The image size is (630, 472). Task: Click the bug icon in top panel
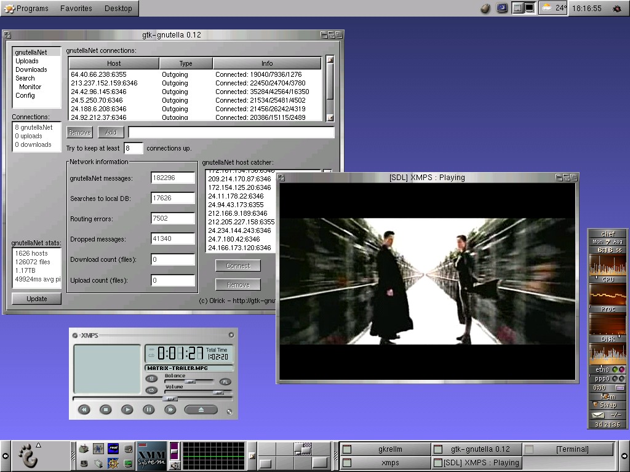pos(616,9)
